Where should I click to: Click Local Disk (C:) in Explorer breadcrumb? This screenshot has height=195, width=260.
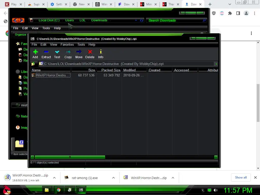pos(49,20)
